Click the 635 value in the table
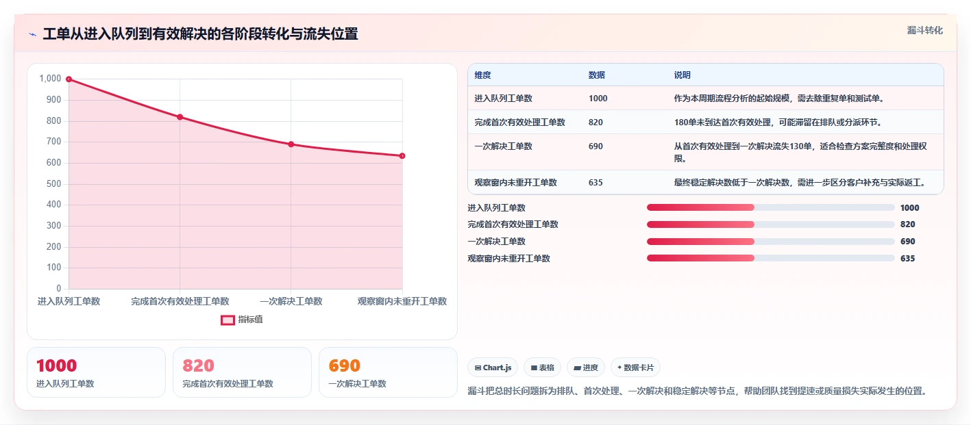This screenshot has height=425, width=971. coord(595,183)
